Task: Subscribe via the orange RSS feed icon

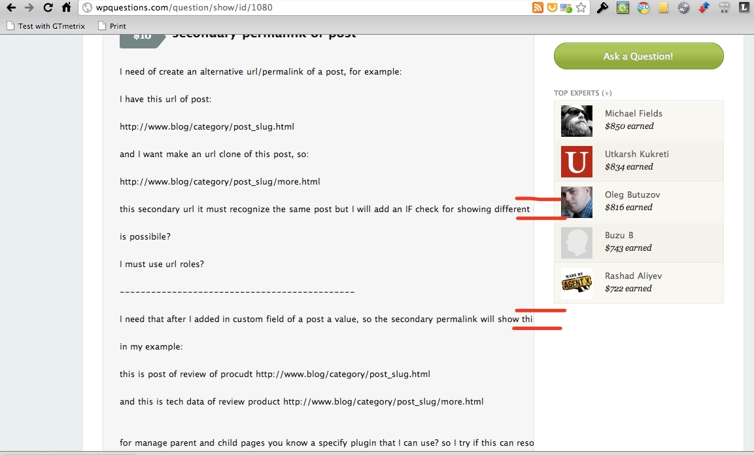Action: coord(538,7)
